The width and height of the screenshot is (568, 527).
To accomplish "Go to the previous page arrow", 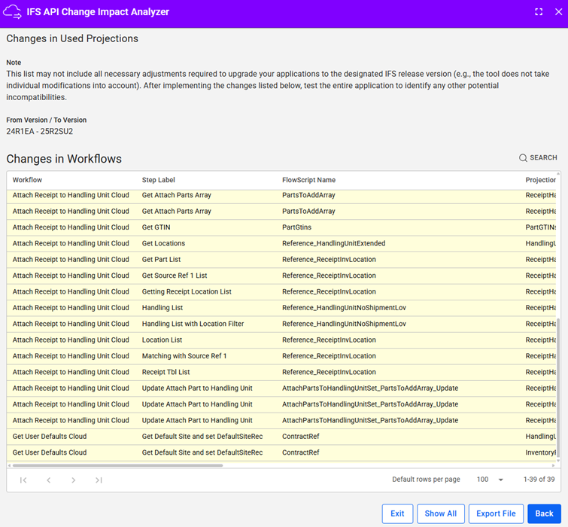I will coord(48,480).
